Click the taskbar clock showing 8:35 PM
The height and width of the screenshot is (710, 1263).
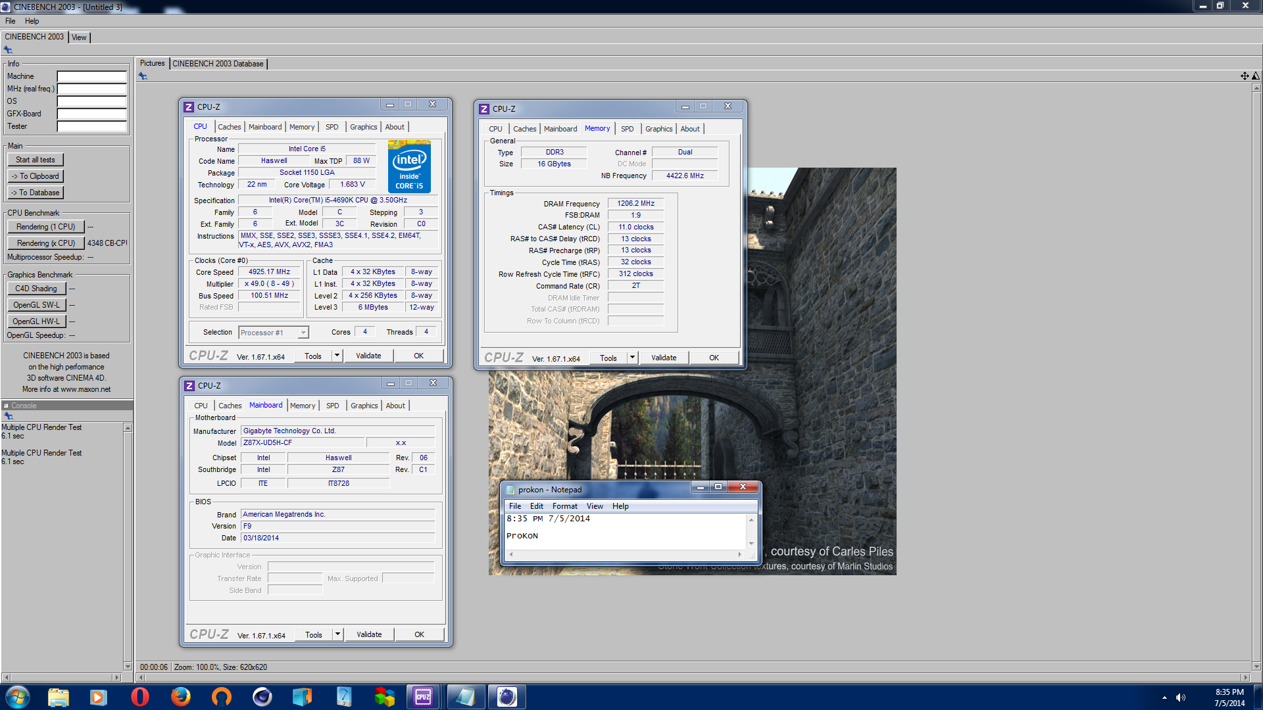click(x=1229, y=698)
